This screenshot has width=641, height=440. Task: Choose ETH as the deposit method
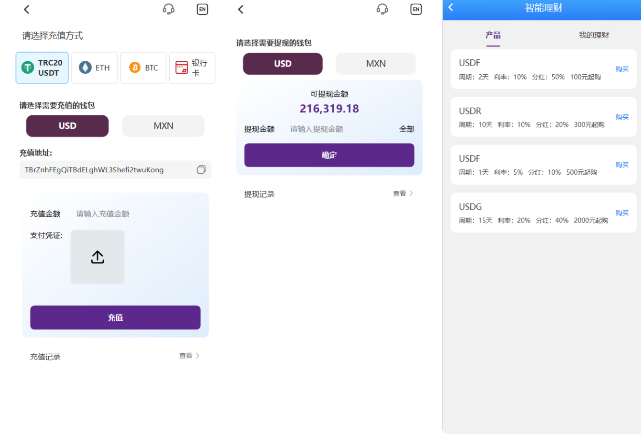(x=95, y=68)
